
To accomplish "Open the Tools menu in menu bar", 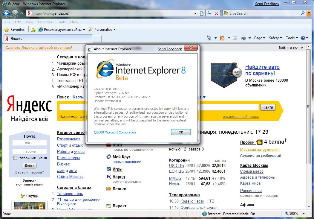I will click(x=61, y=22).
